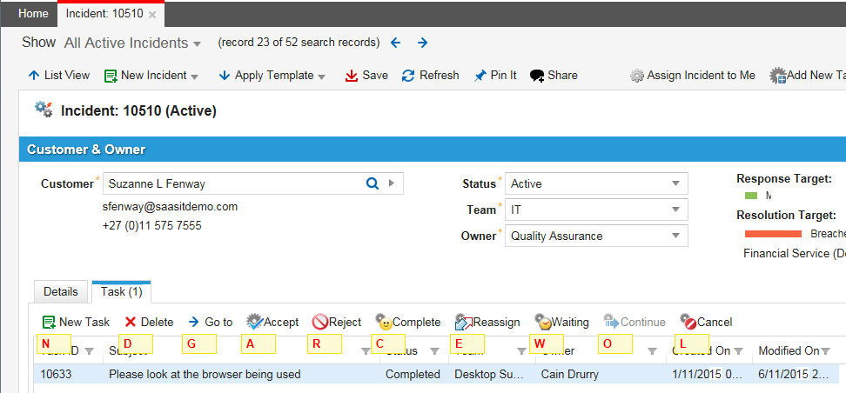Accept the selected task

point(272,322)
